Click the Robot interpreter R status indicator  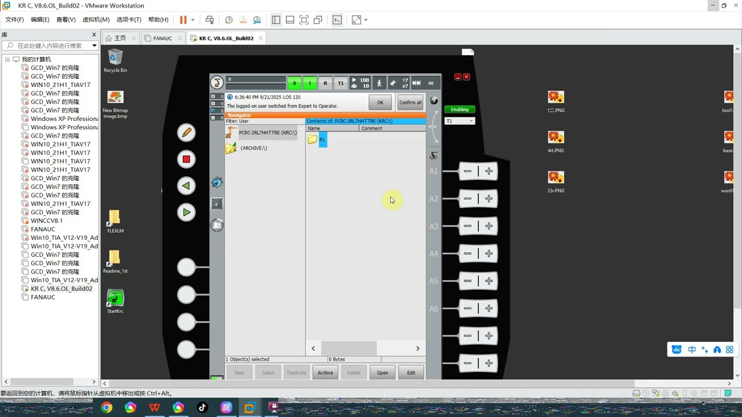pyautogui.click(x=325, y=83)
